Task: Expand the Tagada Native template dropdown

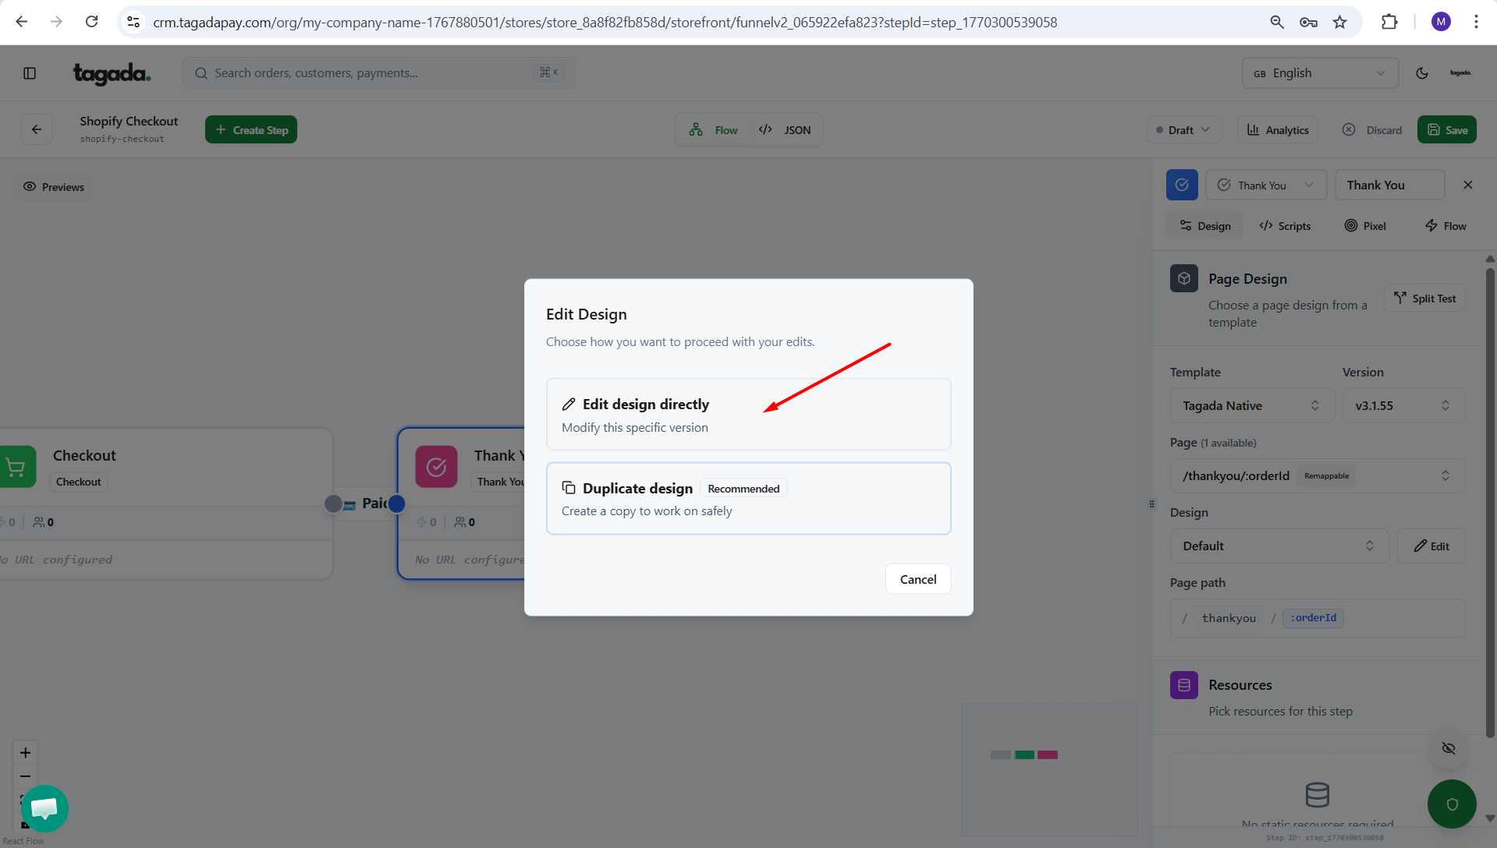Action: tap(1250, 405)
